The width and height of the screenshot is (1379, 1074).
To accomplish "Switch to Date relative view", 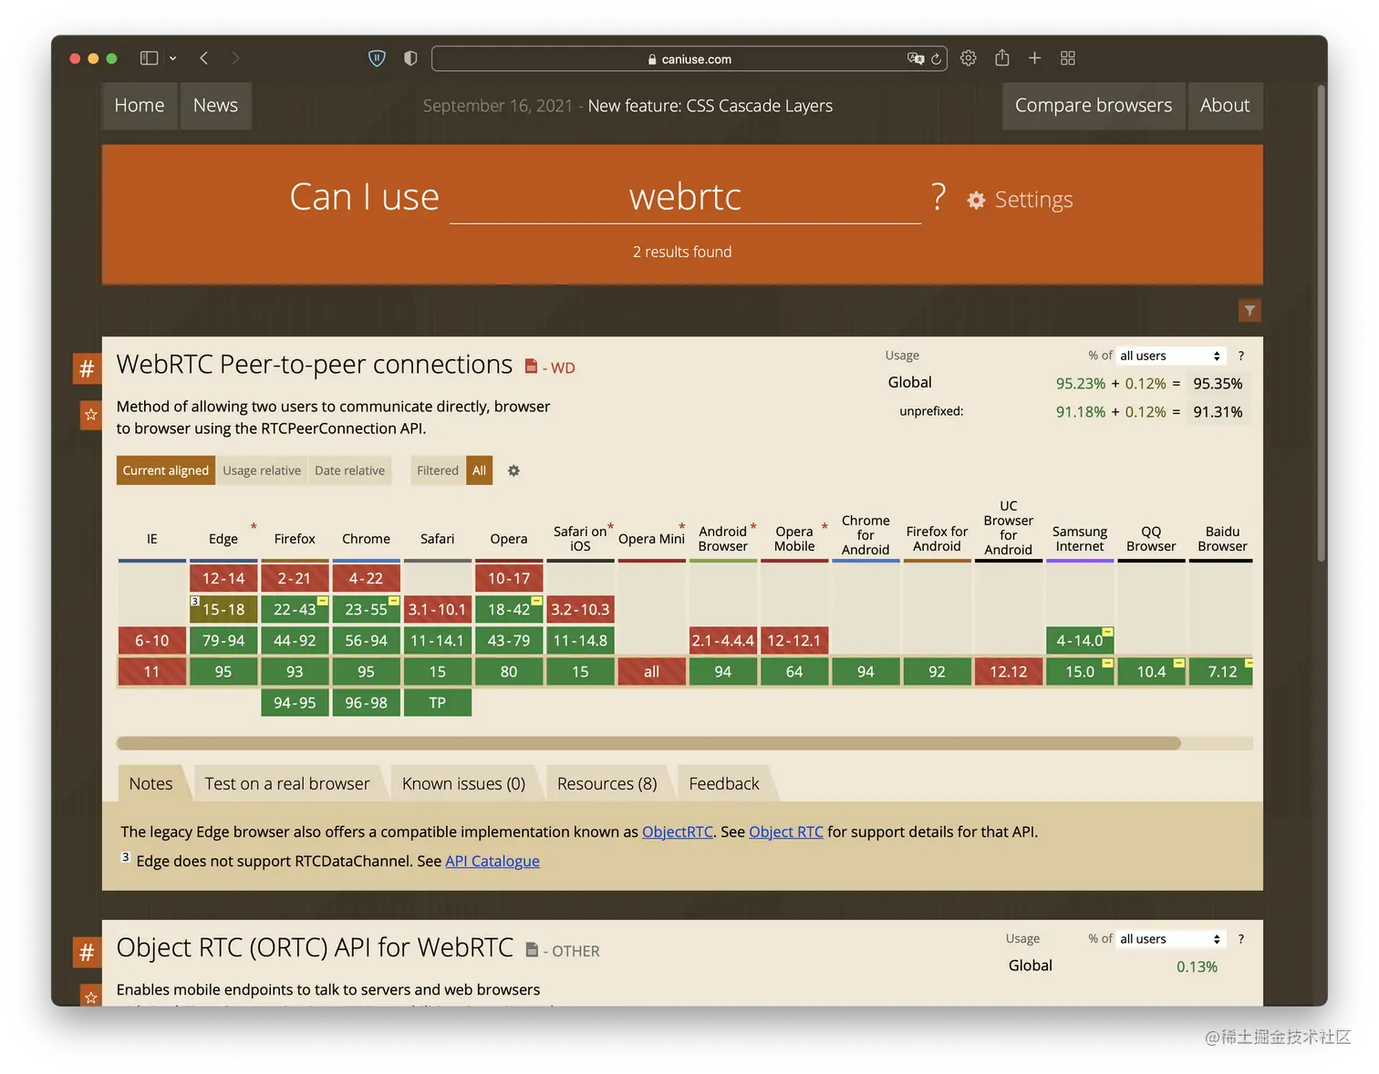I will [350, 470].
